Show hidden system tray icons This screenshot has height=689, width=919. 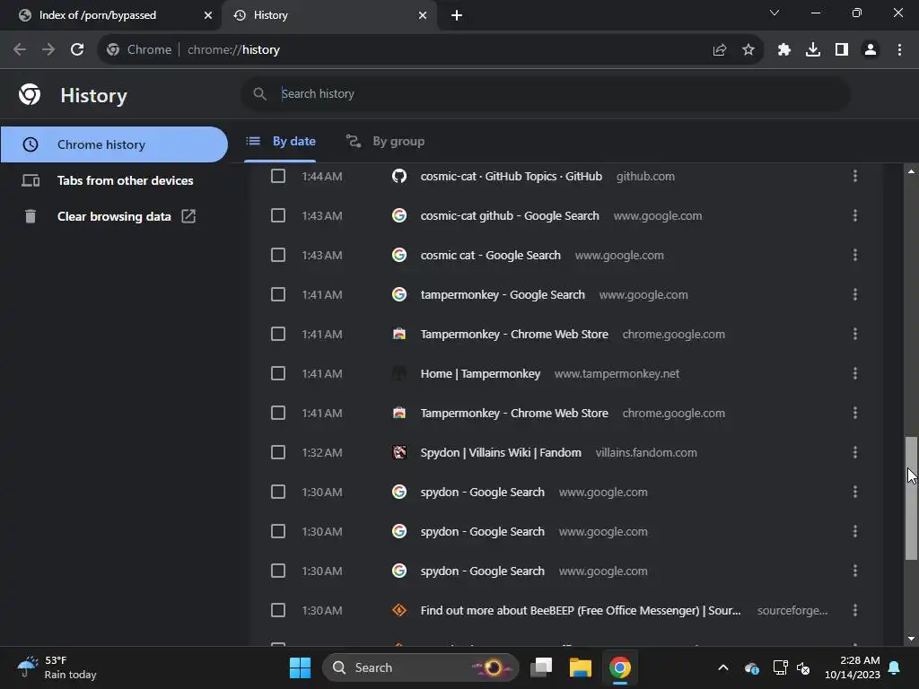coord(723,667)
